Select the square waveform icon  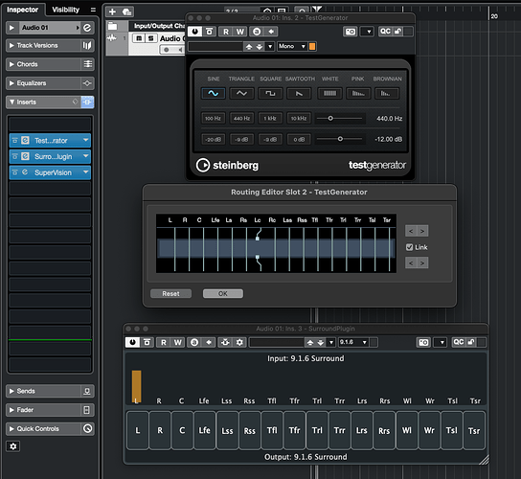(270, 94)
